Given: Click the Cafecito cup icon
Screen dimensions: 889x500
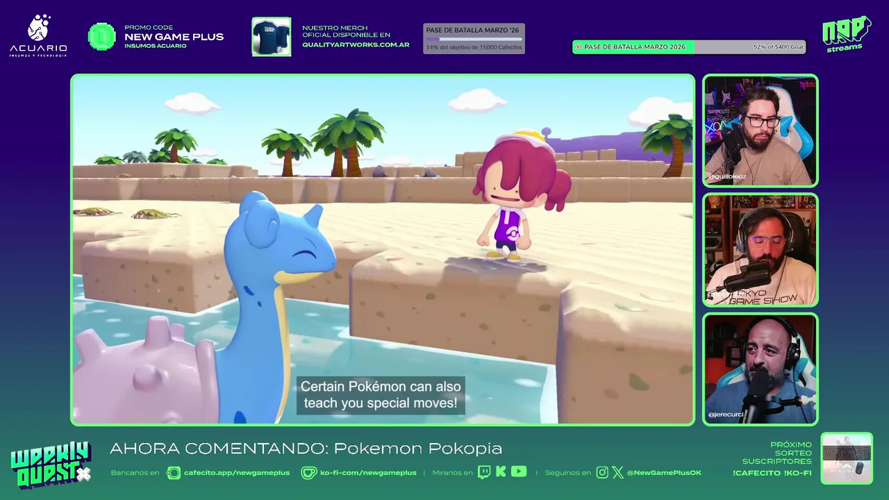Looking at the screenshot, I should [174, 473].
